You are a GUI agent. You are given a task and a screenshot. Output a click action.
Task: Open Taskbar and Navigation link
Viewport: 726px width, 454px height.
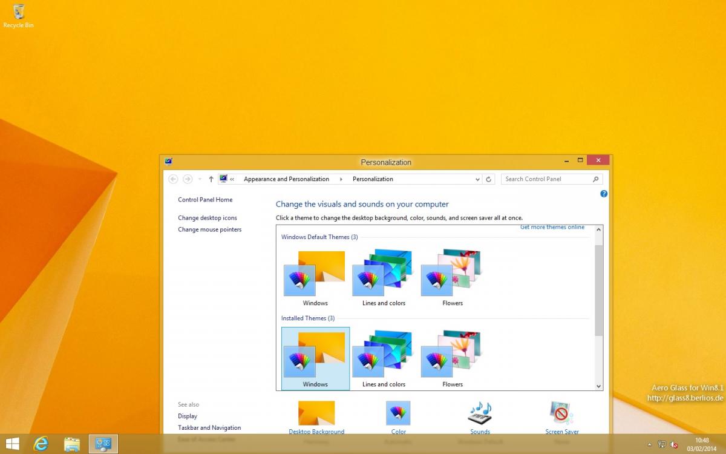point(209,428)
